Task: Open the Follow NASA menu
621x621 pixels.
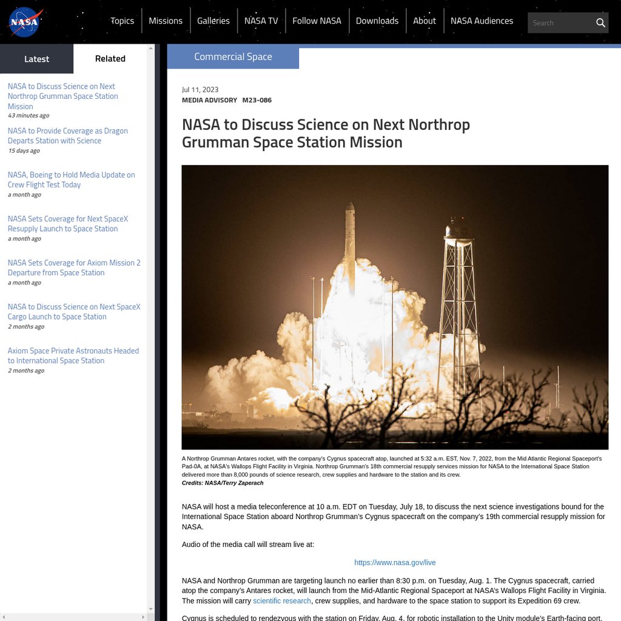Action: (x=317, y=21)
